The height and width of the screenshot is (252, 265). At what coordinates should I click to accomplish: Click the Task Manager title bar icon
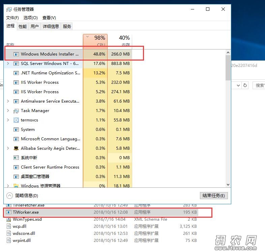[x=9, y=9]
